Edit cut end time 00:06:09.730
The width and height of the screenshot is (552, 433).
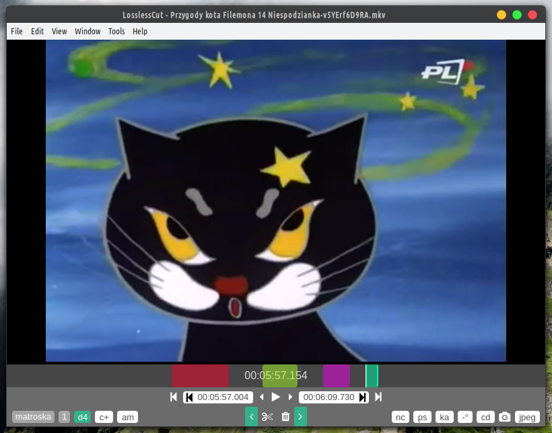coord(329,397)
